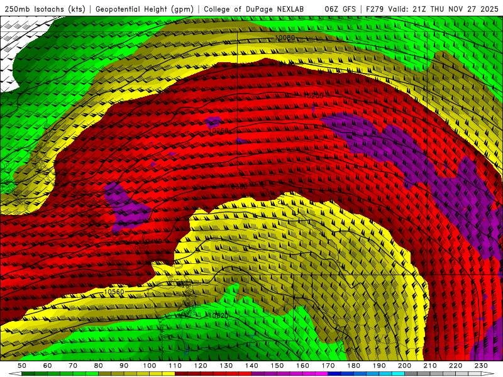Click the 170 value on the color scale
This screenshot has height=377, width=503.
(328, 366)
